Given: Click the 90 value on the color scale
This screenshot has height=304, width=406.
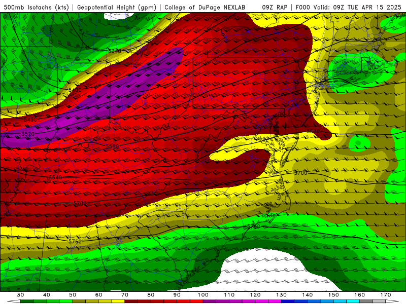Looking at the screenshot, I should tap(177, 295).
